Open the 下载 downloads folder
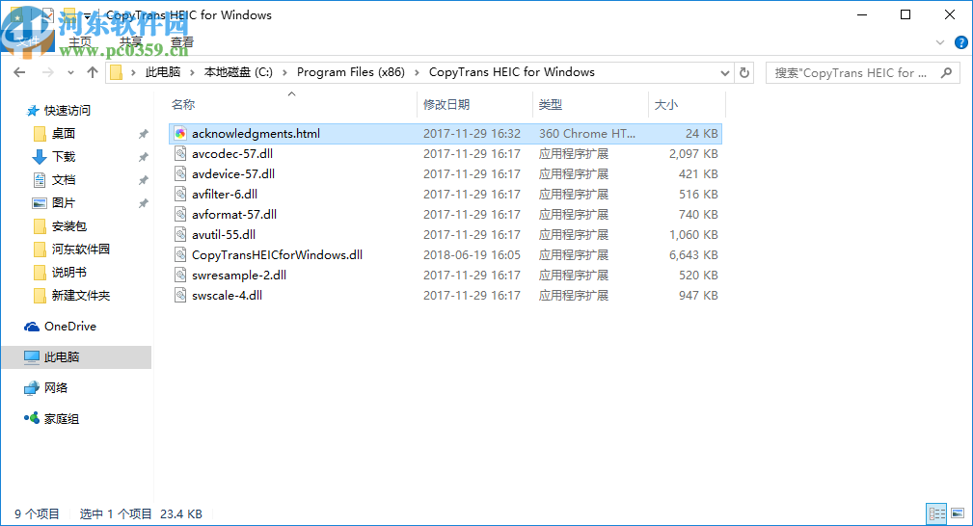This screenshot has width=973, height=526. (x=64, y=157)
